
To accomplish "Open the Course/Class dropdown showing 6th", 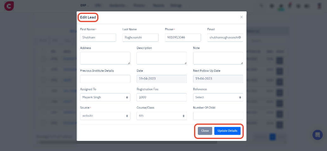I will (x=162, y=116).
